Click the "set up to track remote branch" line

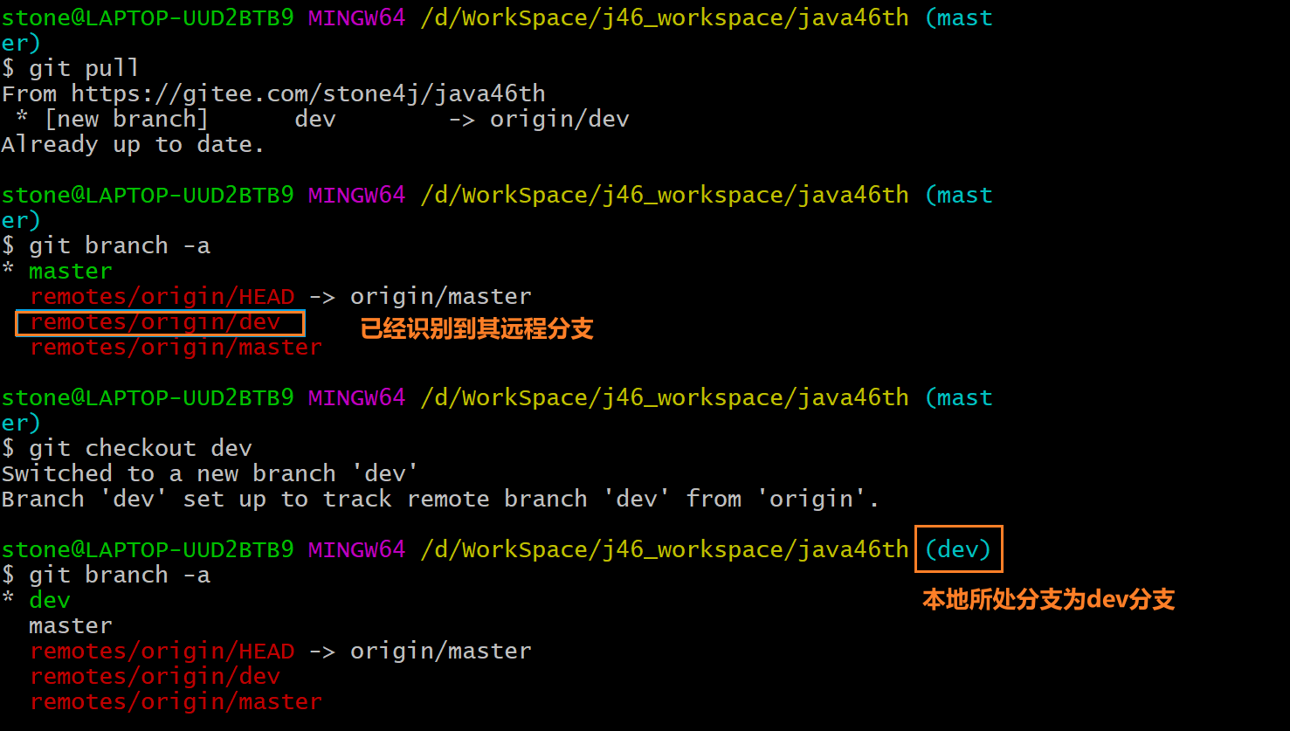pyautogui.click(x=440, y=500)
